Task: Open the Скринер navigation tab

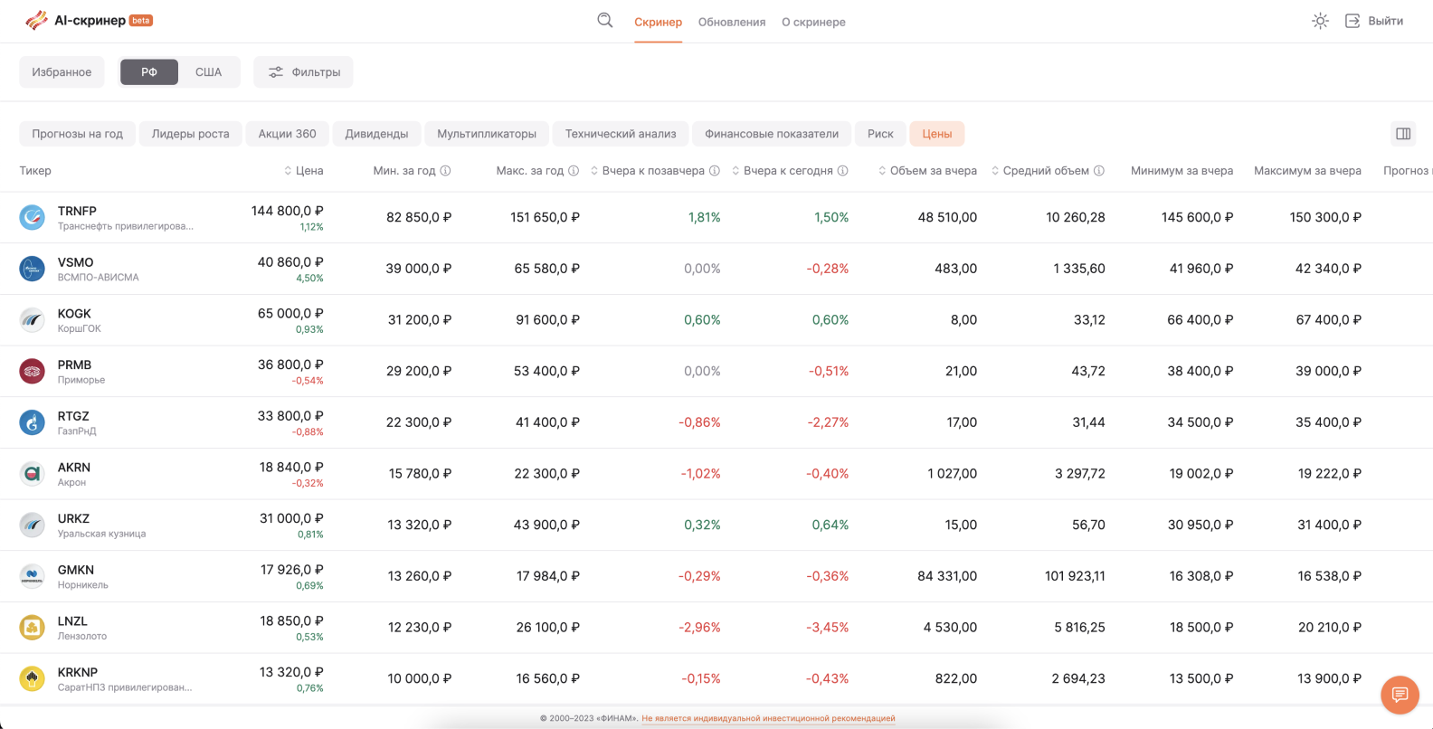Action: coord(658,22)
